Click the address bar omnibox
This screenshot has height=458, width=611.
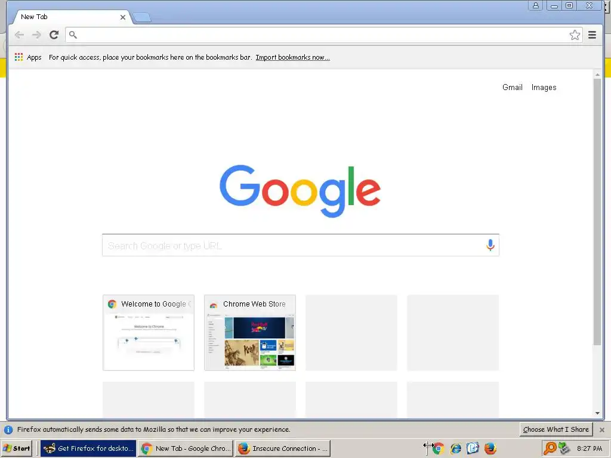click(324, 35)
